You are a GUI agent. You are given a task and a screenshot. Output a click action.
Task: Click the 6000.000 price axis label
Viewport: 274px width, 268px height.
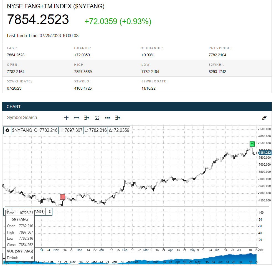click(265, 179)
